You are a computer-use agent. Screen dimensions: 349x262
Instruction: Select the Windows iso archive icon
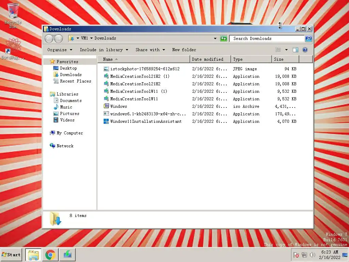106,106
